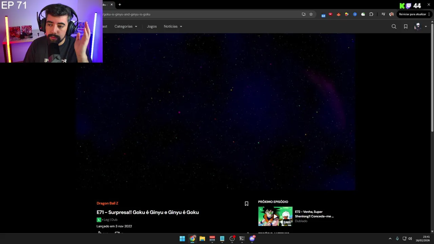
Task: Click the 'Lançado em 3 nov 2022' text
Action: coord(114,226)
